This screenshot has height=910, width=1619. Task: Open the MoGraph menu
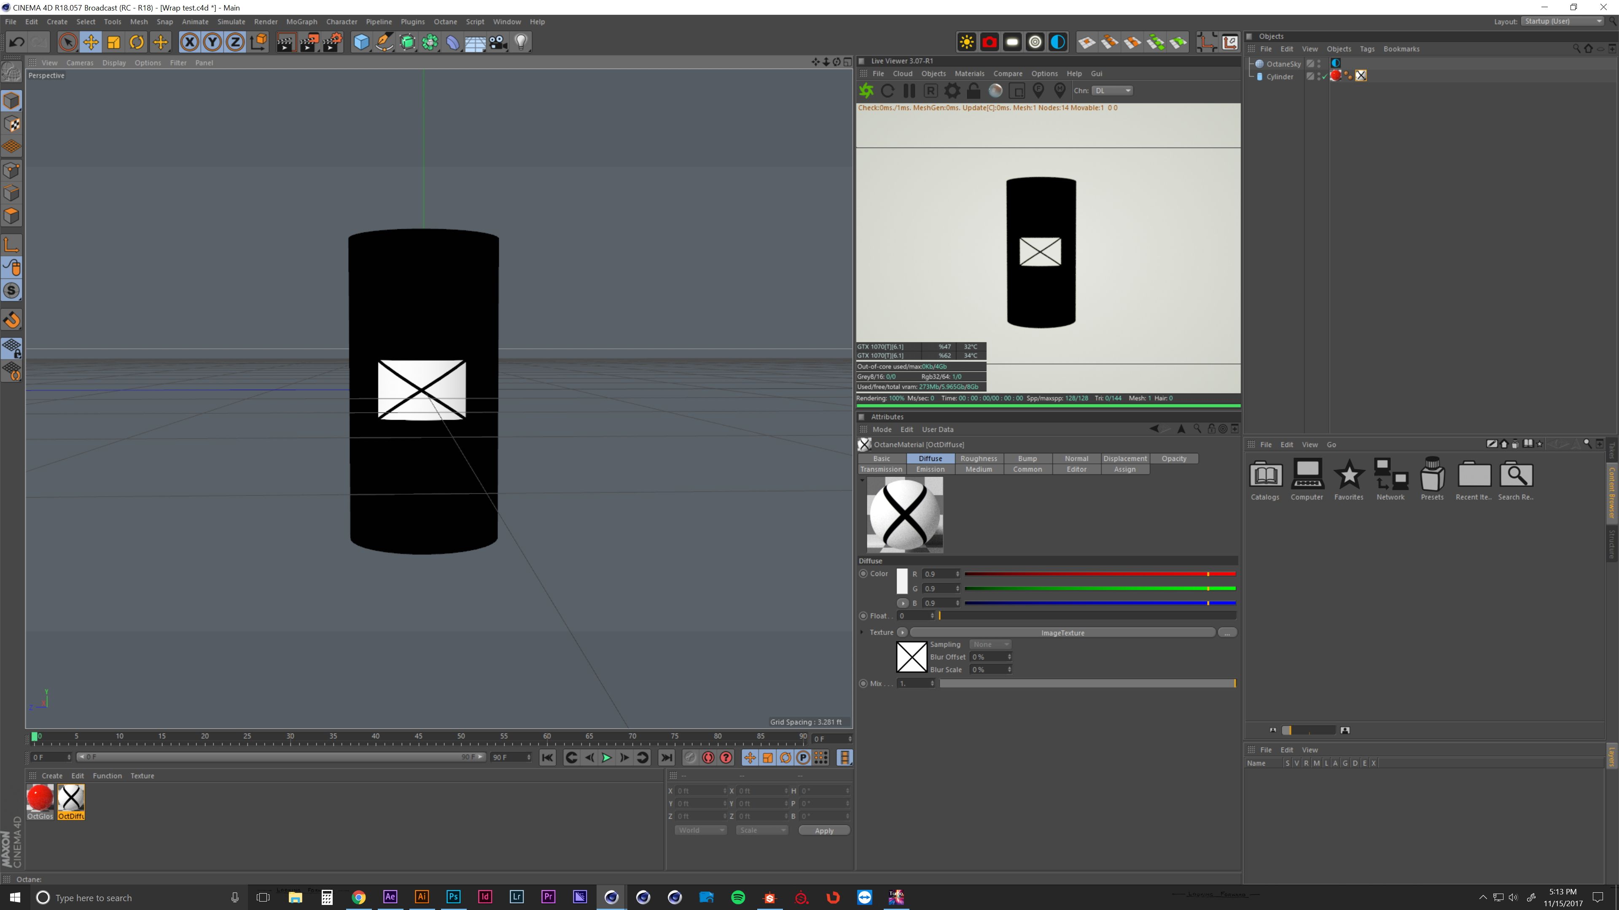click(x=302, y=21)
